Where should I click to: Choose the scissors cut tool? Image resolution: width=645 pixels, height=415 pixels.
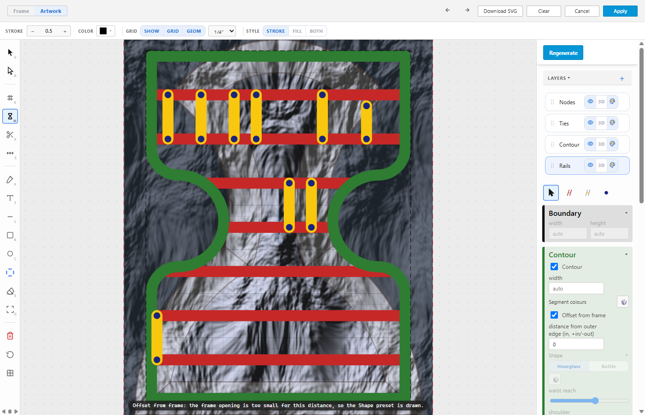tap(10, 135)
